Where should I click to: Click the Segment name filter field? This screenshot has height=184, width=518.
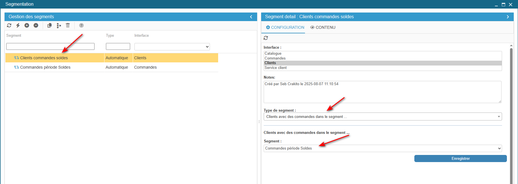50,46
